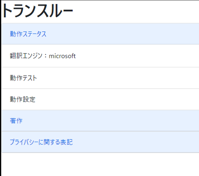Select the highlighted privacy notice row
The image size is (199, 176).
point(100,142)
